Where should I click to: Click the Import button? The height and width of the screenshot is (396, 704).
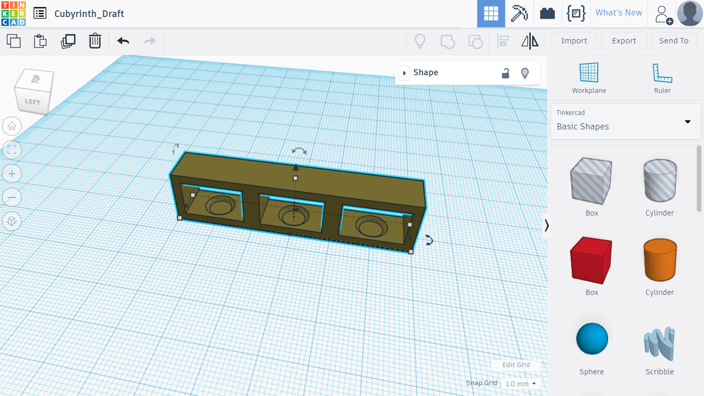point(574,41)
